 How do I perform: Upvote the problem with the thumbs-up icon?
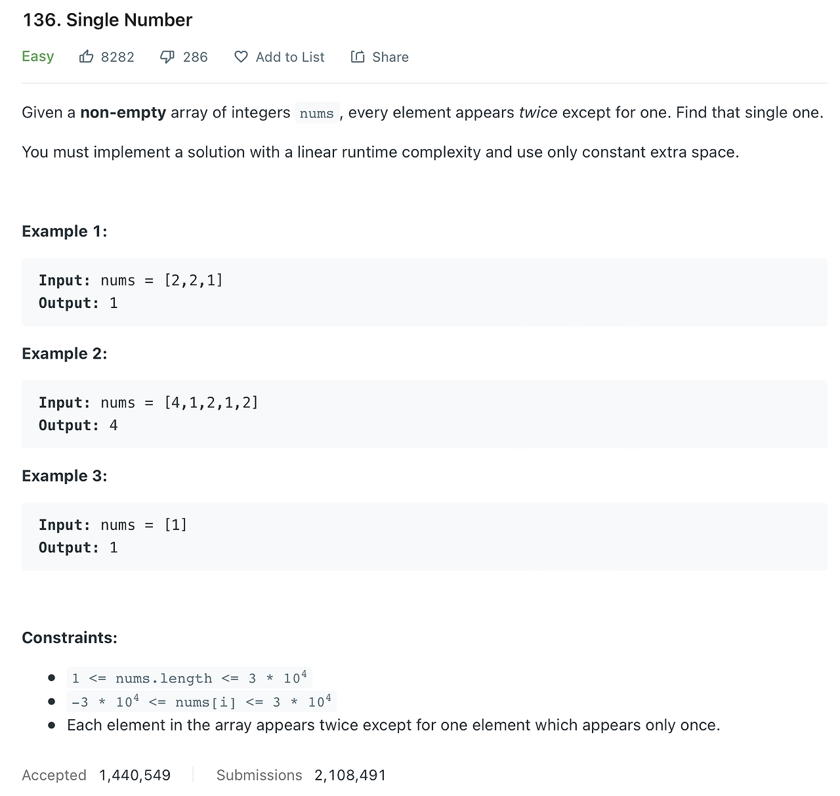(86, 57)
